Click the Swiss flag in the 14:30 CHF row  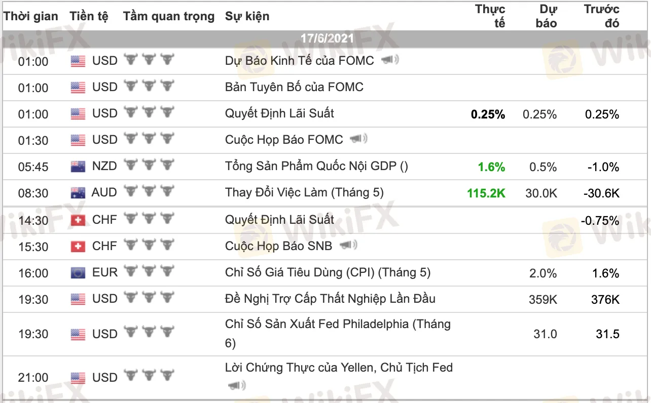click(78, 220)
